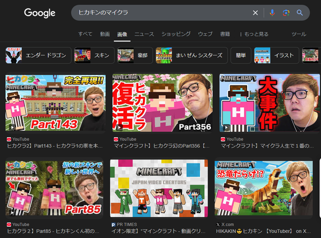Viewport: 321px width, 238px height.
Task: Click the ヒカクラ幻のPart356 title link
Action: tap(162, 146)
